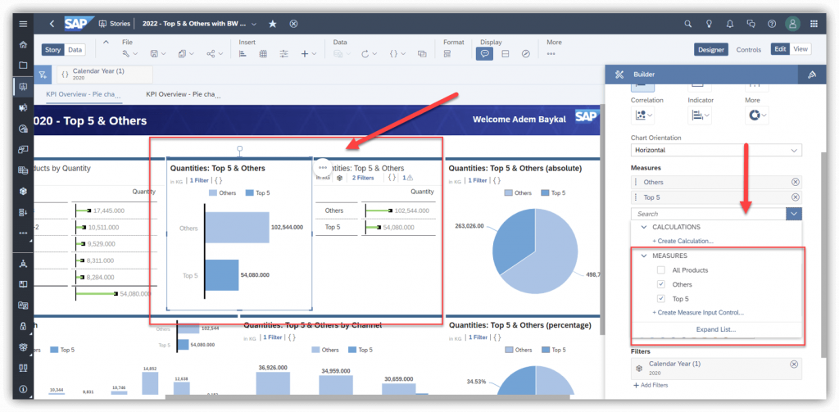839x412 pixels.
Task: Toggle the measures search dropdown arrow
Action: [794, 214]
